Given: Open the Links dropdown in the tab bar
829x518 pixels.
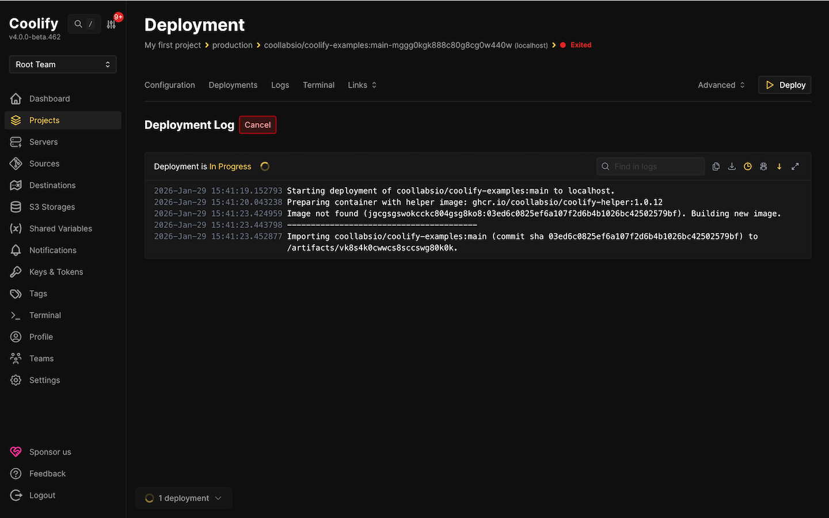Looking at the screenshot, I should (x=362, y=85).
